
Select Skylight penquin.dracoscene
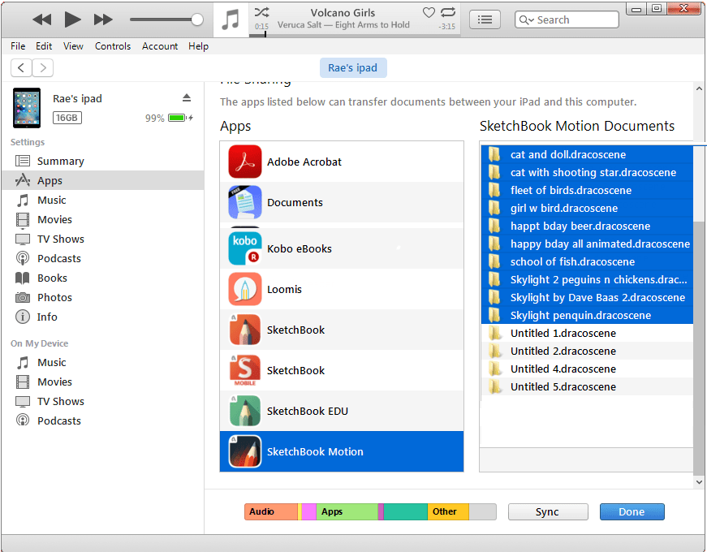[x=587, y=315]
